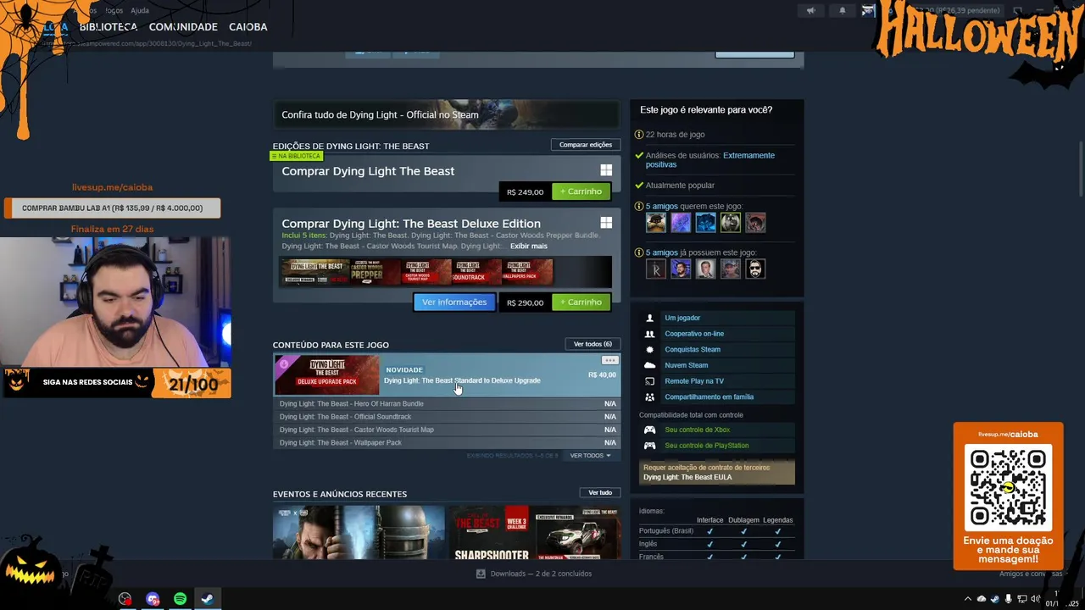Select the Hero Of Harran Bundle row
The image size is (1085, 610).
click(447, 404)
